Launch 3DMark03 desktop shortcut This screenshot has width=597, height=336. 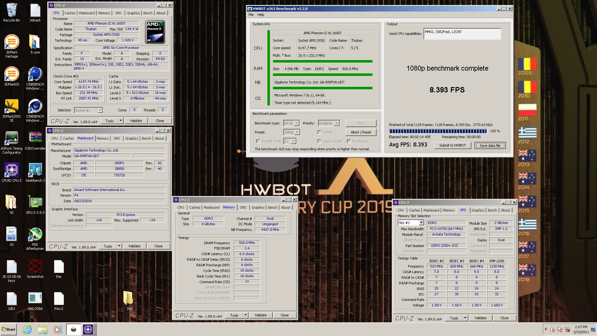click(12, 76)
